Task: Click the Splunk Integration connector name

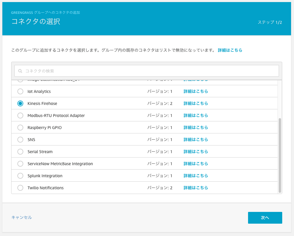Action: pyautogui.click(x=45, y=176)
